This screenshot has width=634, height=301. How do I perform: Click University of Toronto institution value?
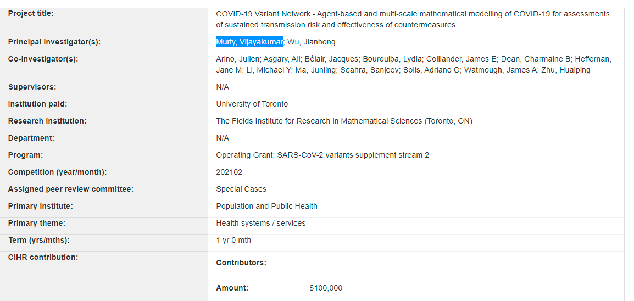[252, 104]
